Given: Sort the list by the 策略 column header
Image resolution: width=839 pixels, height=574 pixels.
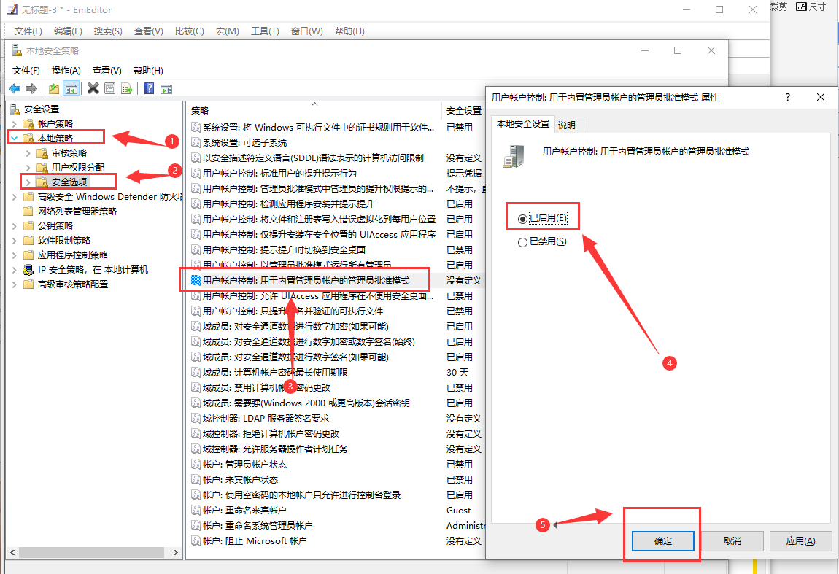Looking at the screenshot, I should pos(314,110).
